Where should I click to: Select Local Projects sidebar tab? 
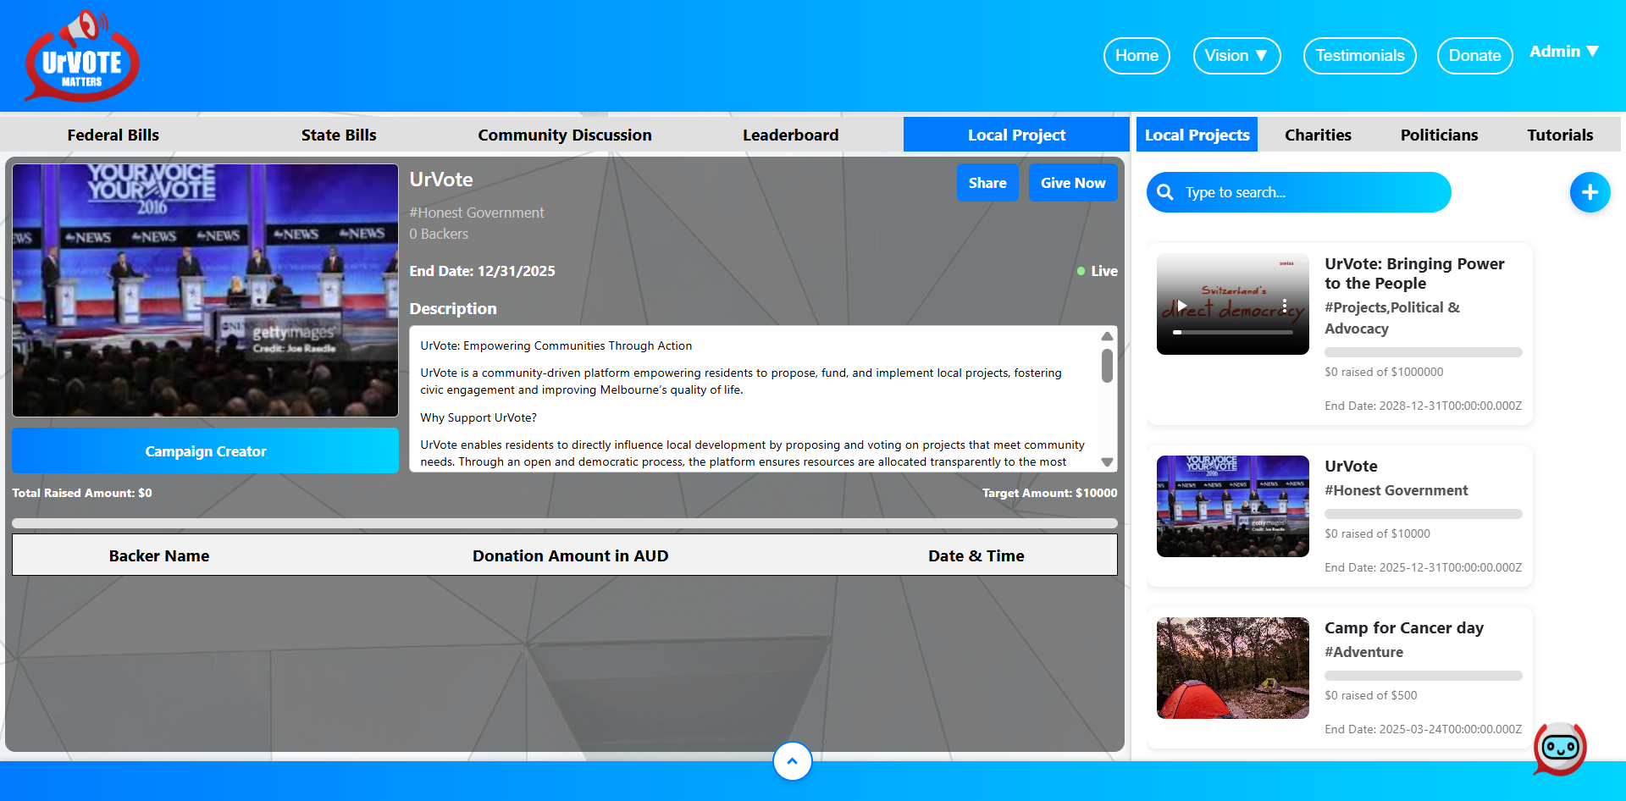point(1197,135)
